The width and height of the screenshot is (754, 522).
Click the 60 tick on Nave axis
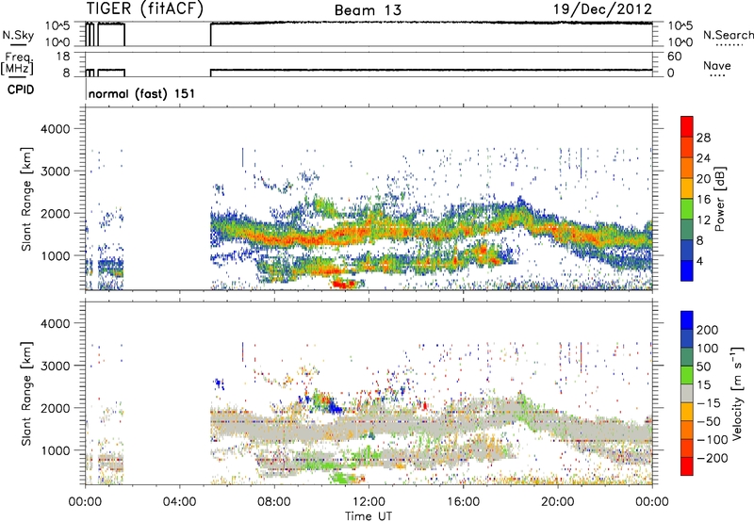675,57
